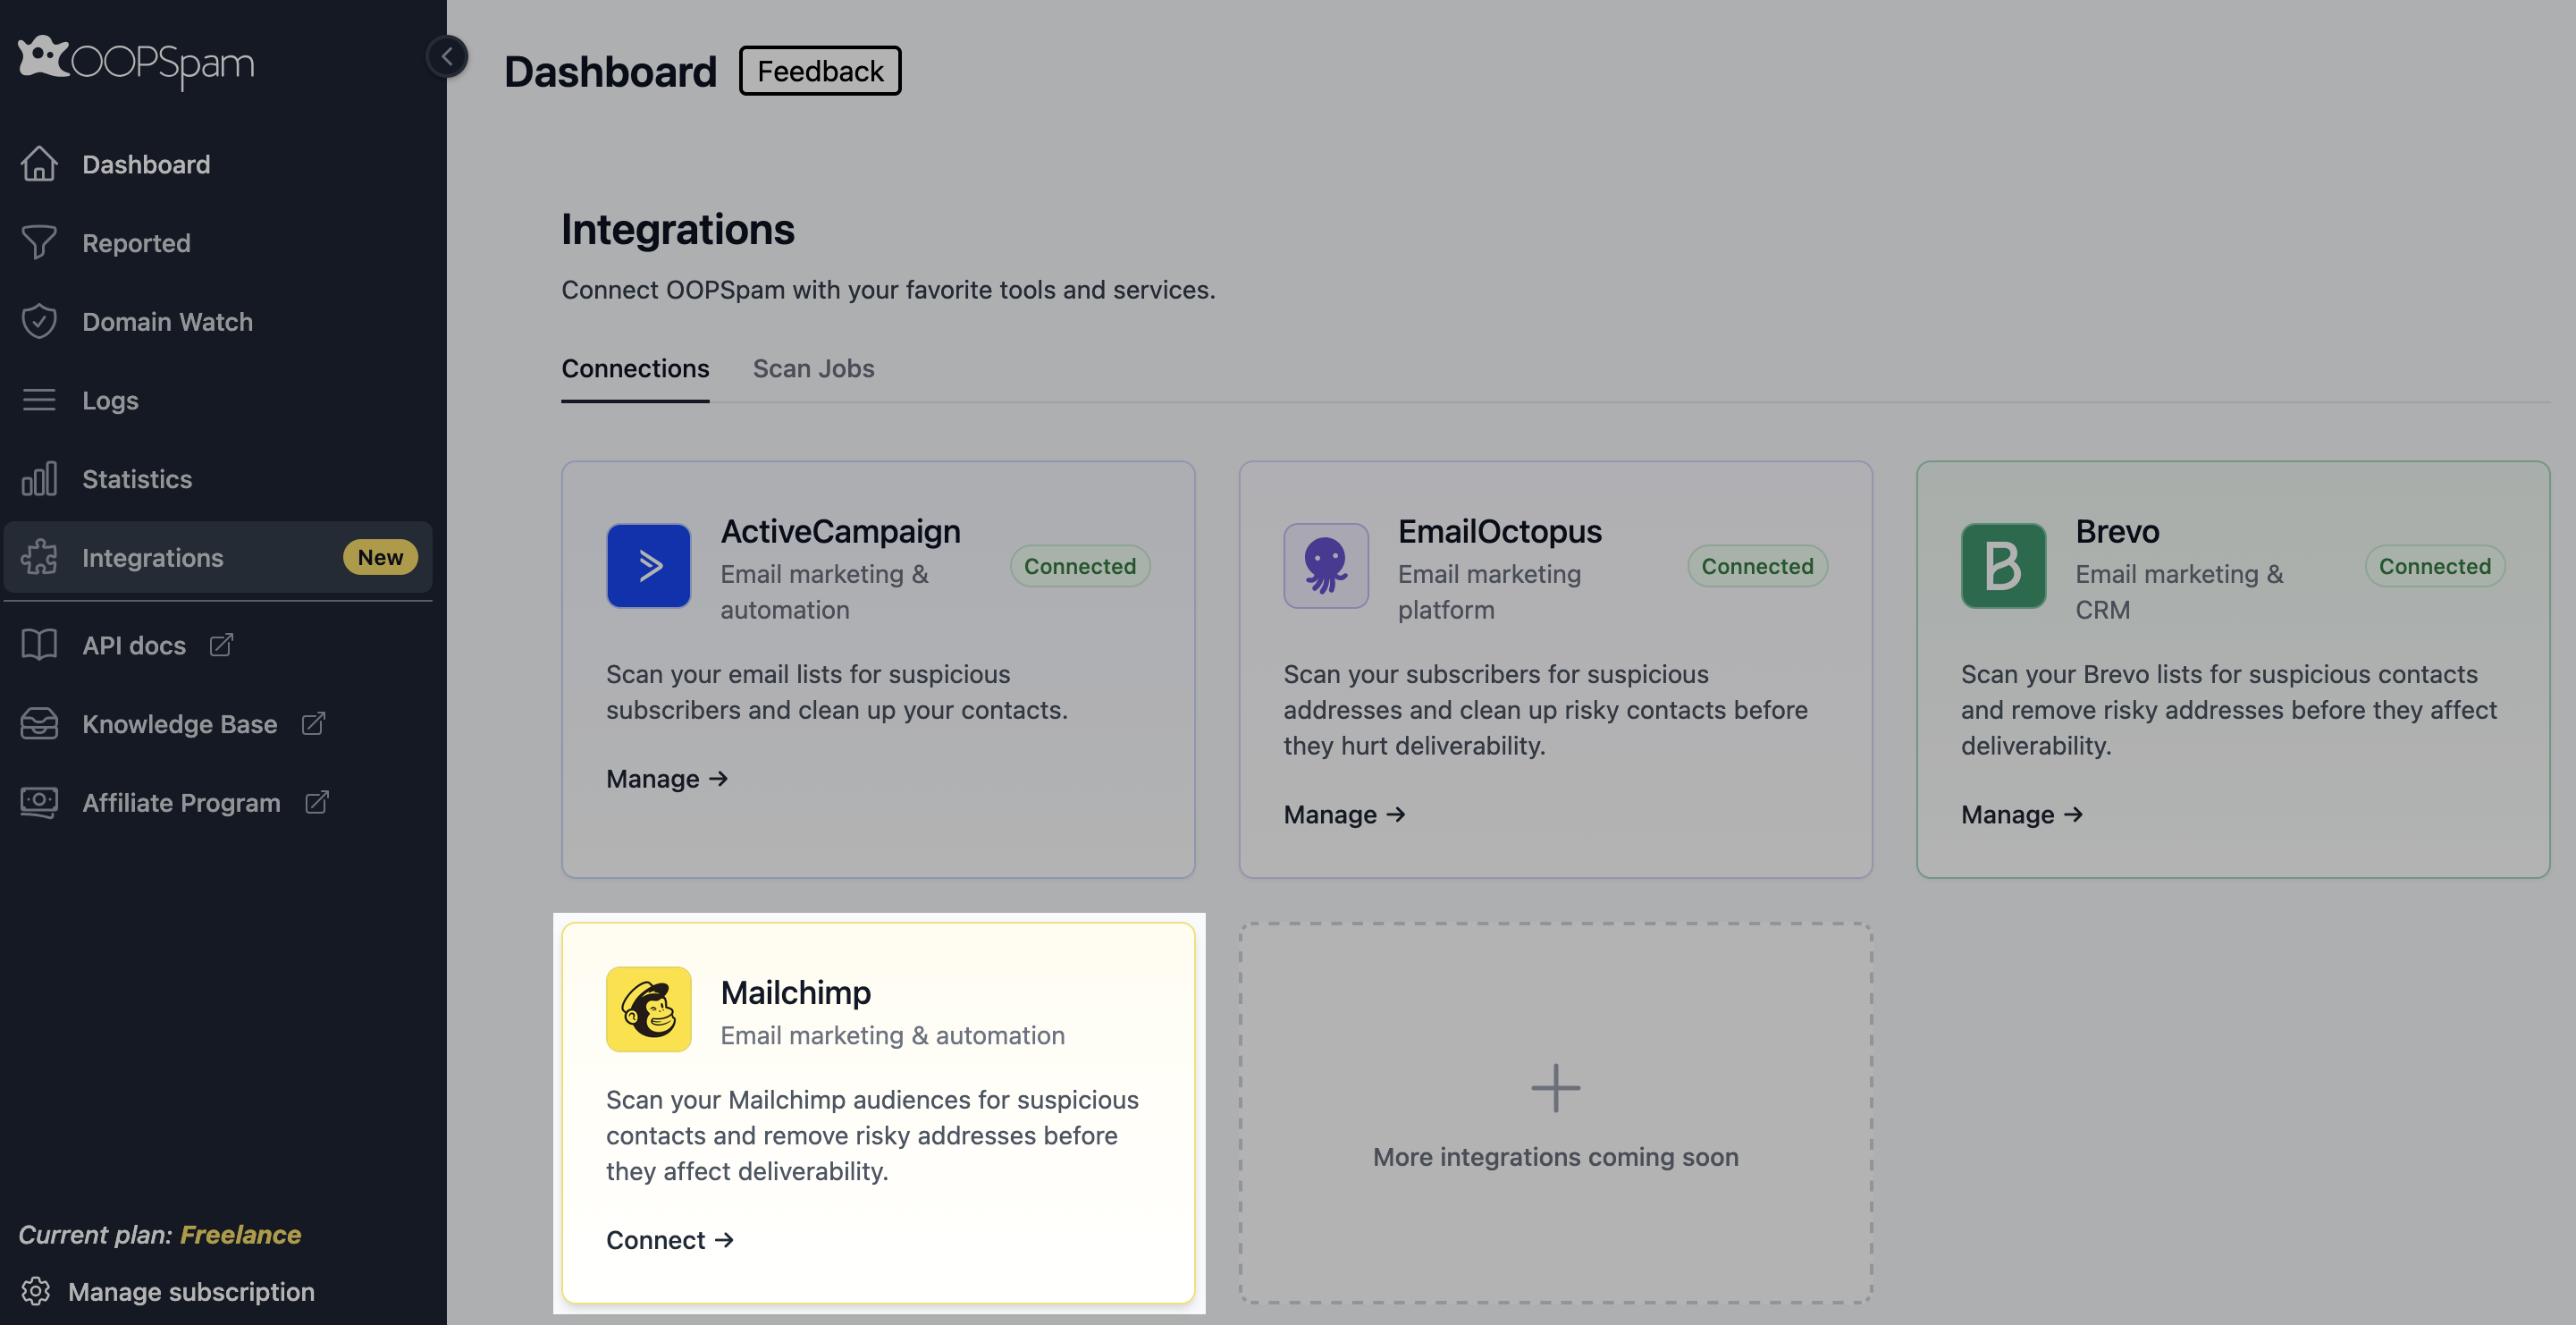Viewport: 2576px width, 1325px height.
Task: Click the Mailchimp logo icon
Action: (648, 1009)
